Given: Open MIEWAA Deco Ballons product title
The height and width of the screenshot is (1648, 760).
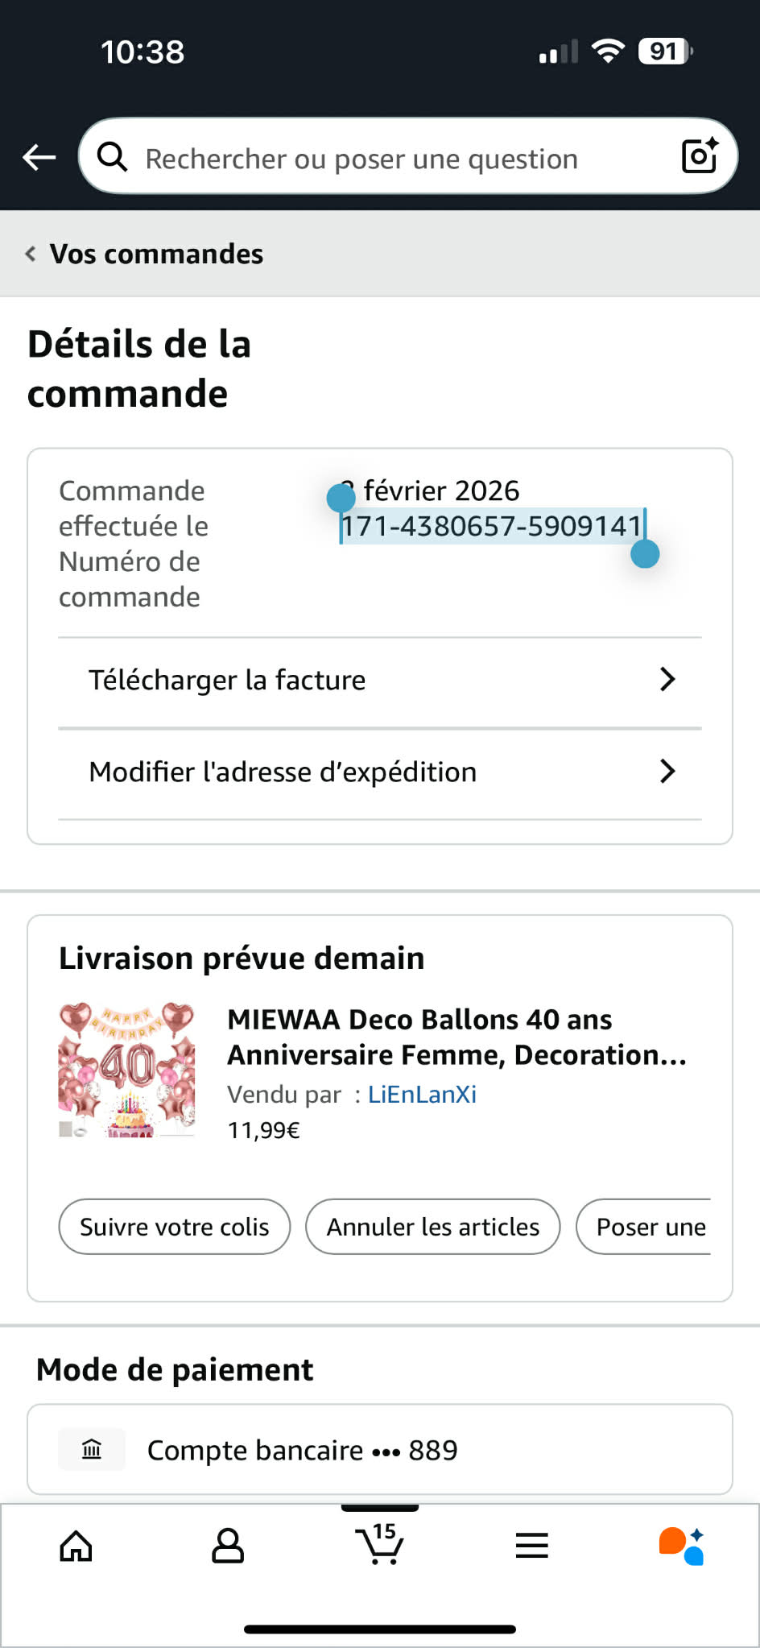Looking at the screenshot, I should pos(456,1037).
